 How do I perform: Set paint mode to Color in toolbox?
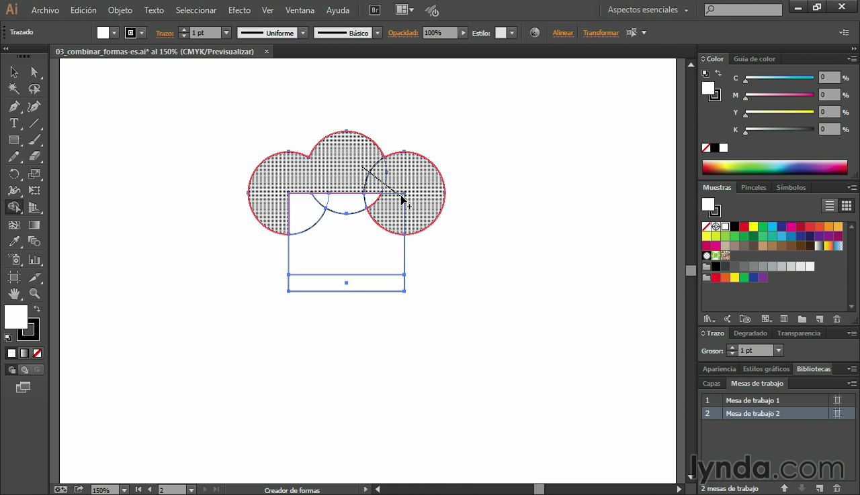[x=11, y=353]
